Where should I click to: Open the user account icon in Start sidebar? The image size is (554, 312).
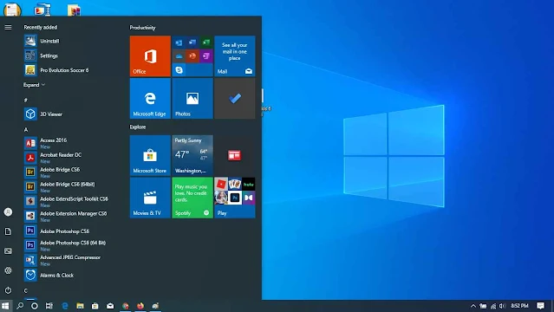(8, 212)
